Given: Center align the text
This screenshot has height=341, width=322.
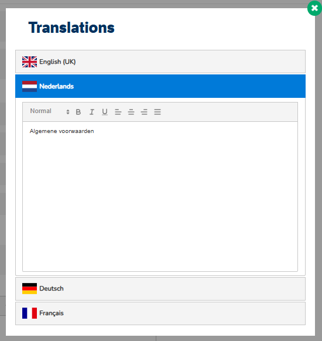Looking at the screenshot, I should click(x=131, y=112).
